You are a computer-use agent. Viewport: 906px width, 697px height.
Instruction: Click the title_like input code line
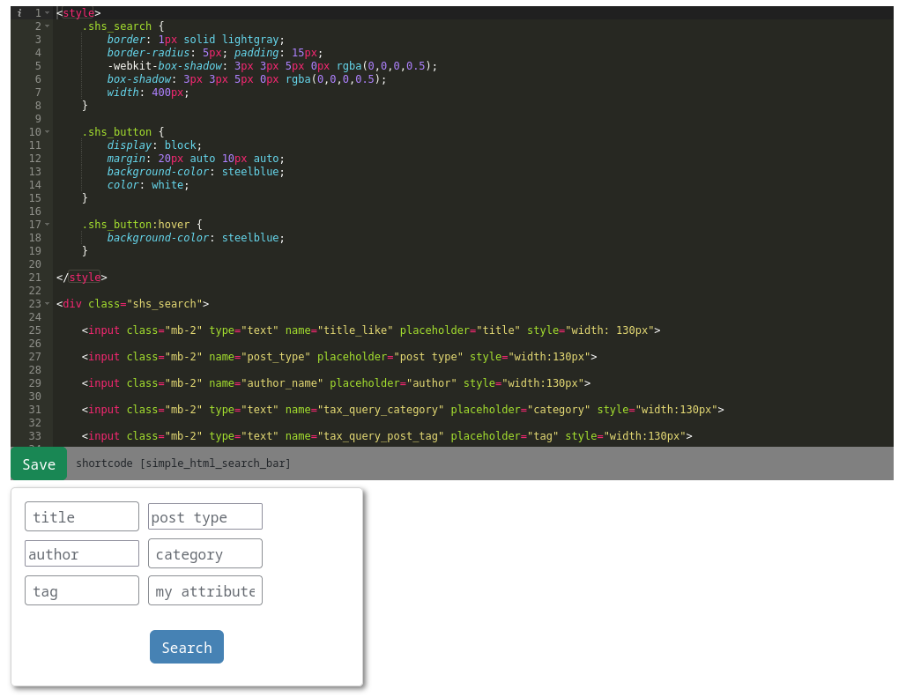(x=371, y=330)
